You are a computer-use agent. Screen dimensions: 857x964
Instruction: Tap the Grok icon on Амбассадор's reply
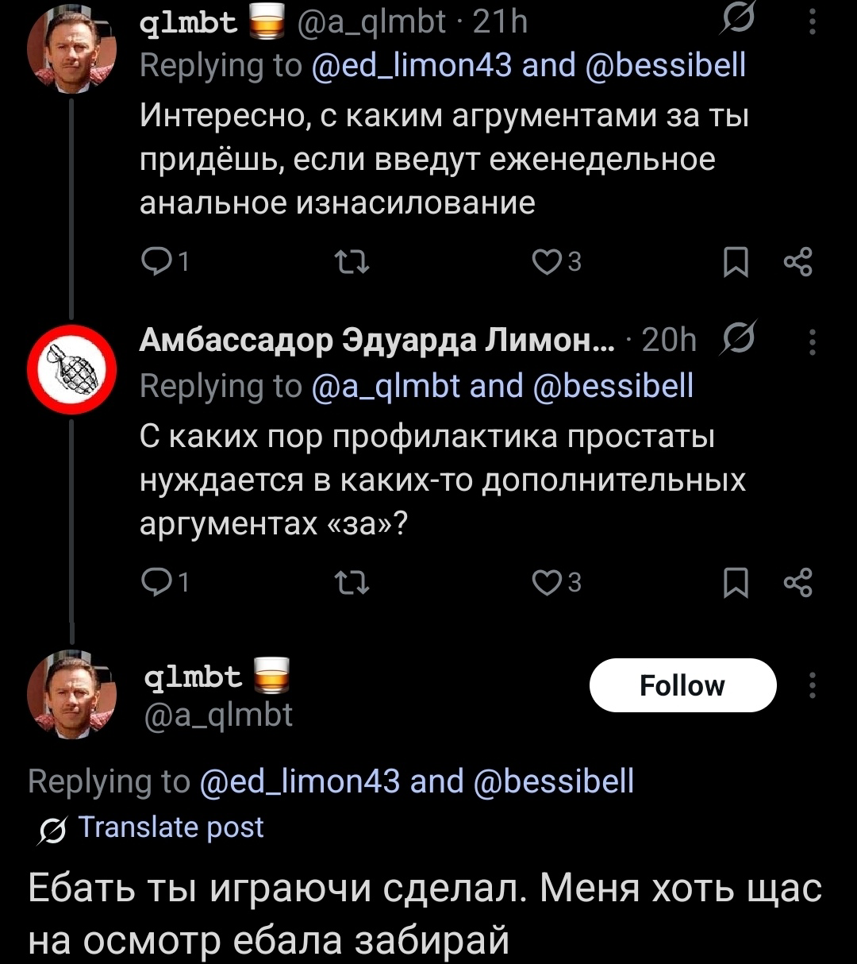[739, 340]
